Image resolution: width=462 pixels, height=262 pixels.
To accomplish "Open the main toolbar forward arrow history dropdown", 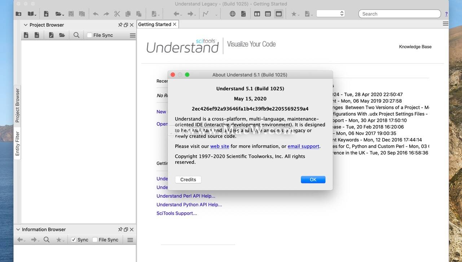I will (192, 14).
